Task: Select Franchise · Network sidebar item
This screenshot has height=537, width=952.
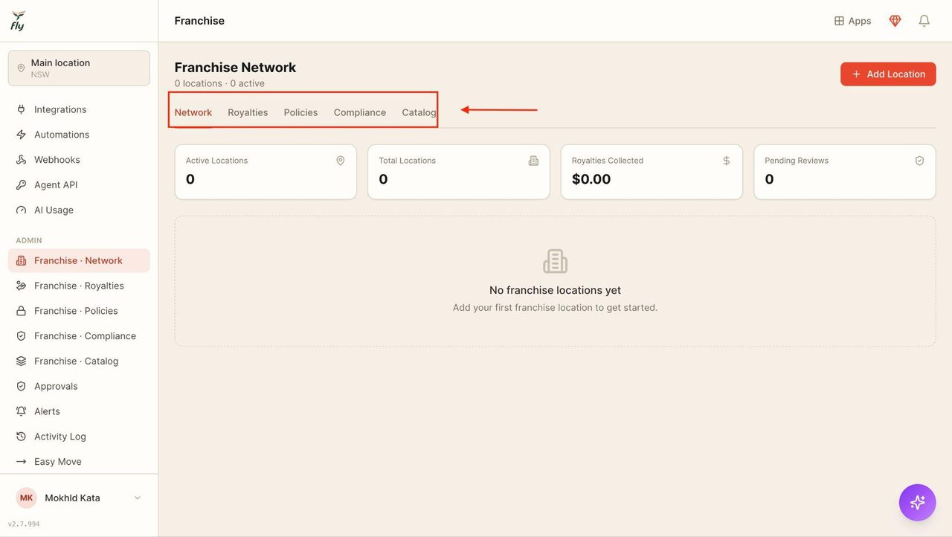Action: tap(79, 261)
